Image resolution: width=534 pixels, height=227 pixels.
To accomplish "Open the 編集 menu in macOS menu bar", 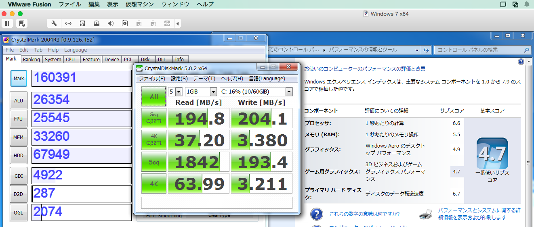I will tap(94, 4).
